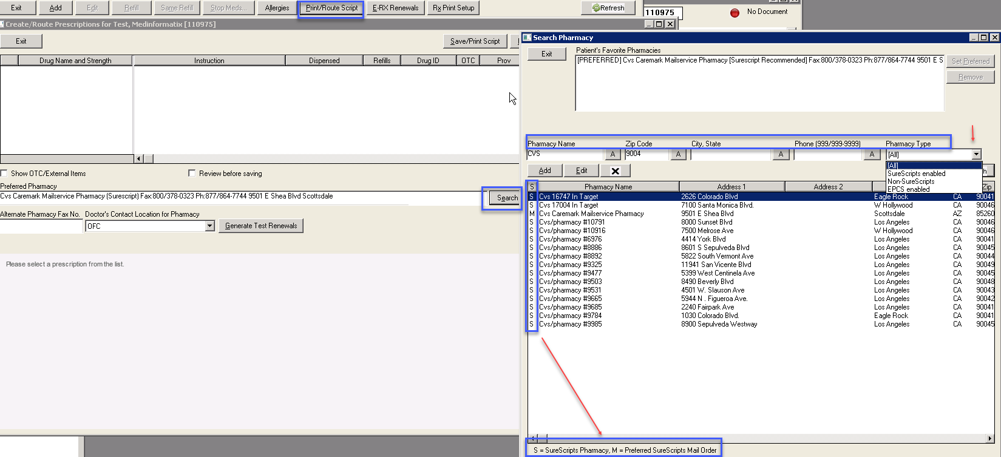1001x457 pixels.
Task: Click the A button next to City, State field
Action: click(x=781, y=155)
